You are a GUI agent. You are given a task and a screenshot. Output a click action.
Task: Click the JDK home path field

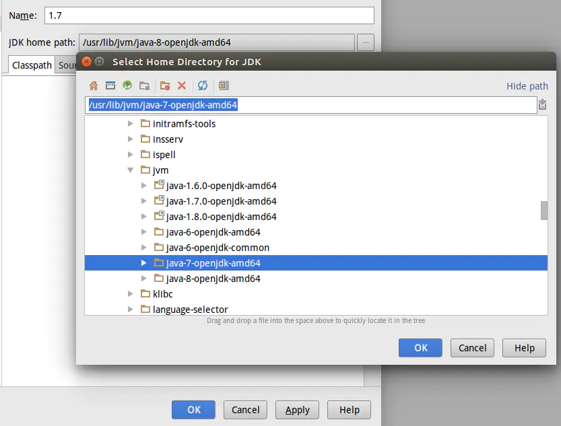[x=217, y=42]
